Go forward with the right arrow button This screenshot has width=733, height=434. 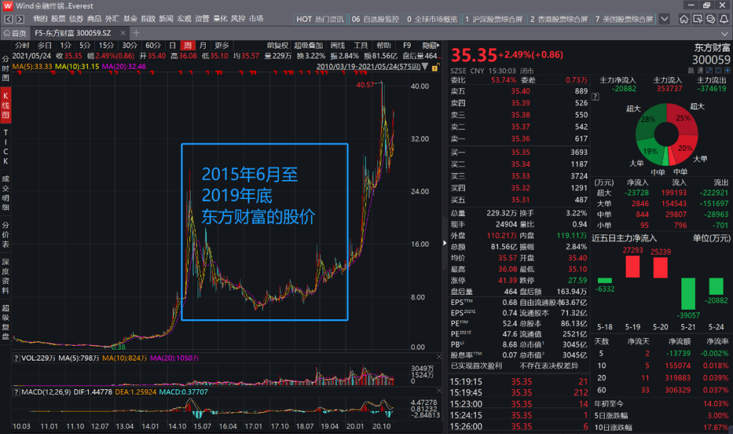click(20, 19)
